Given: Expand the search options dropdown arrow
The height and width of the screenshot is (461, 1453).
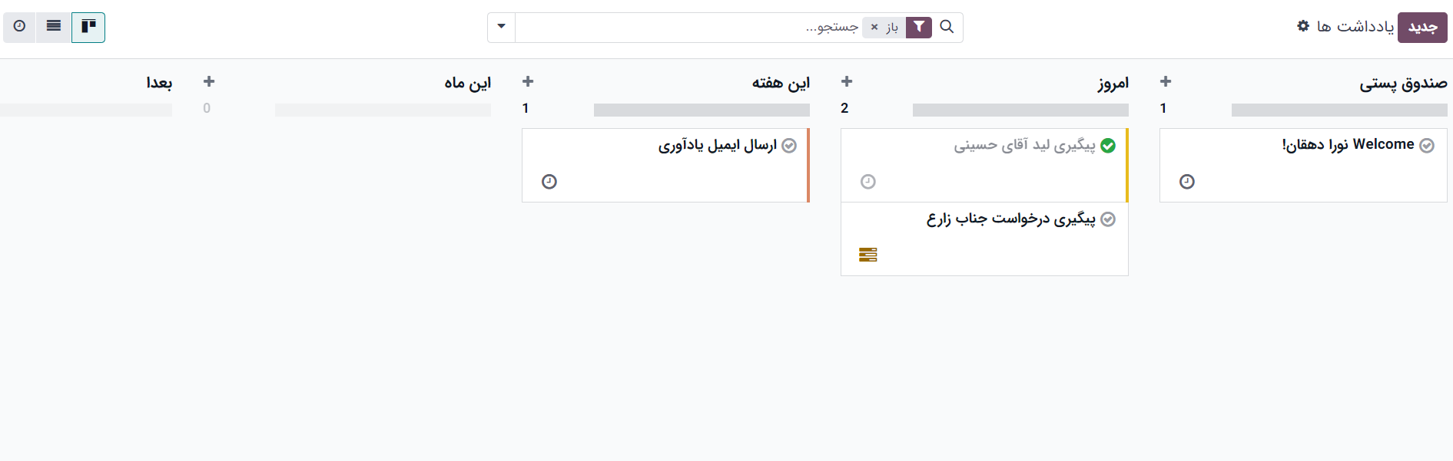Looking at the screenshot, I should pyautogui.click(x=502, y=27).
